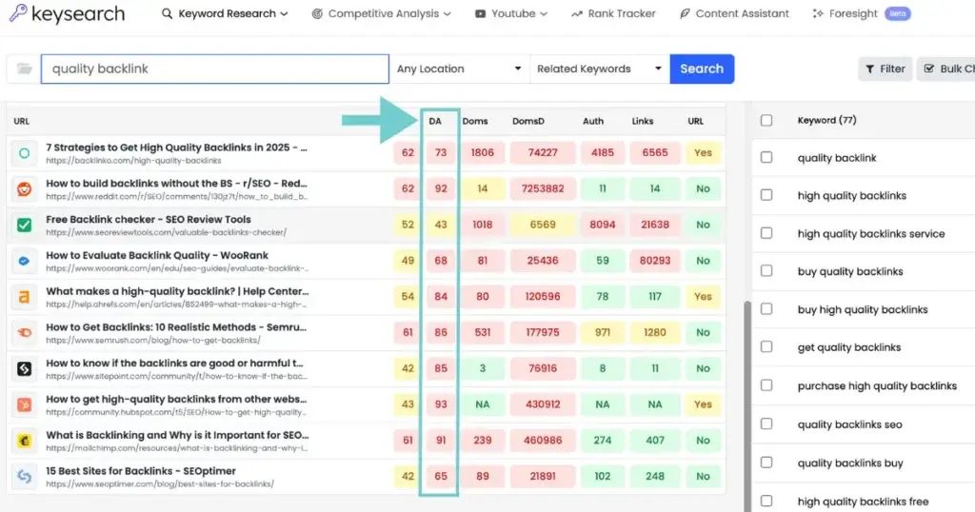975x512 pixels.
Task: Click the Doms value 1806
Action: pyautogui.click(x=483, y=153)
